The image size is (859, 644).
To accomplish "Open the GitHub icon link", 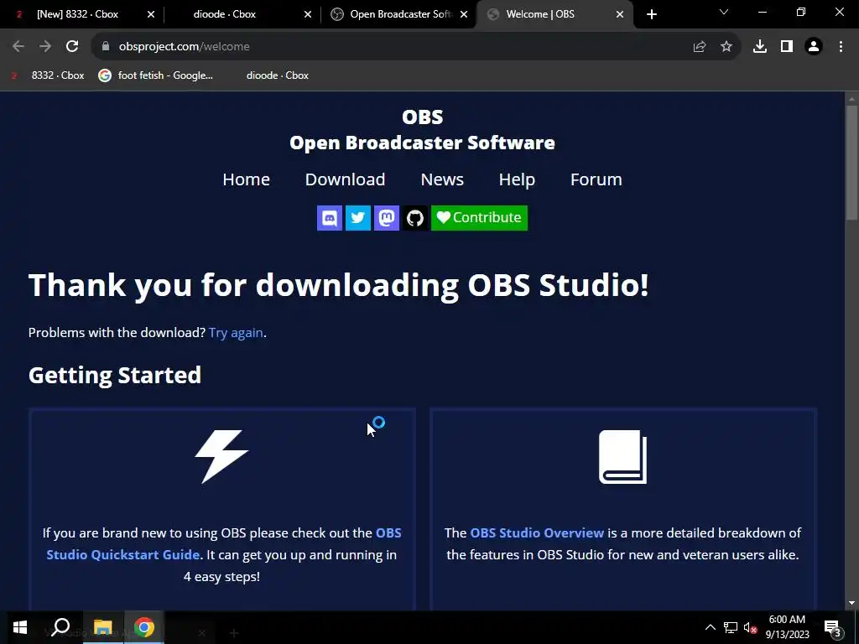I will [414, 218].
